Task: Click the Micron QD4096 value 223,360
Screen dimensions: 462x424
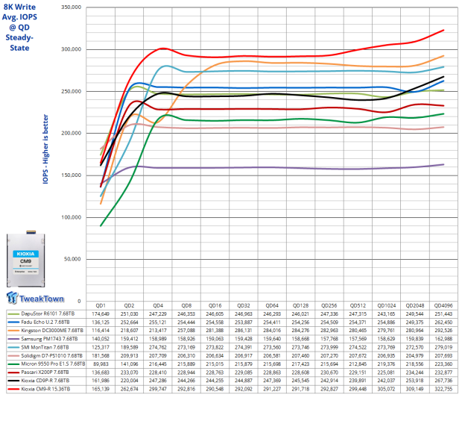Action: click(443, 364)
